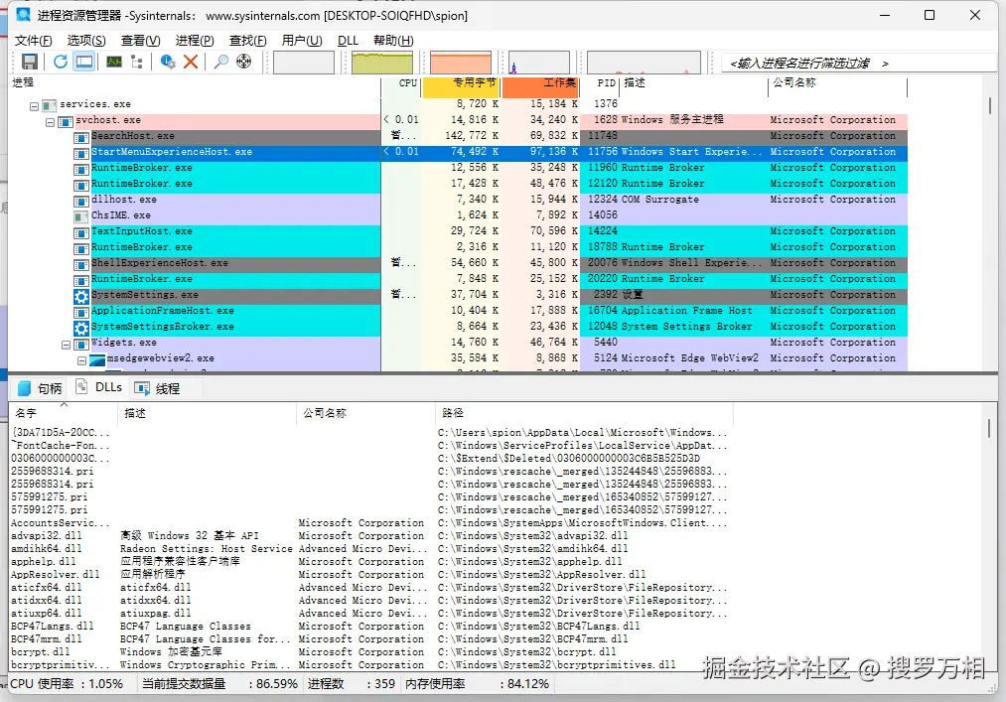Select advapi32.dll in the DLL list
Image resolution: width=1006 pixels, height=702 pixels.
point(370,536)
